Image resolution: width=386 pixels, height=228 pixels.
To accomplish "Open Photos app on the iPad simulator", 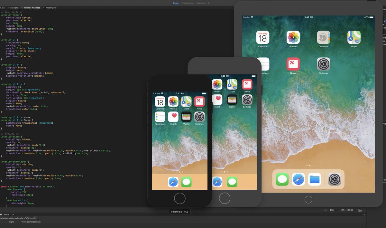I will (293, 37).
